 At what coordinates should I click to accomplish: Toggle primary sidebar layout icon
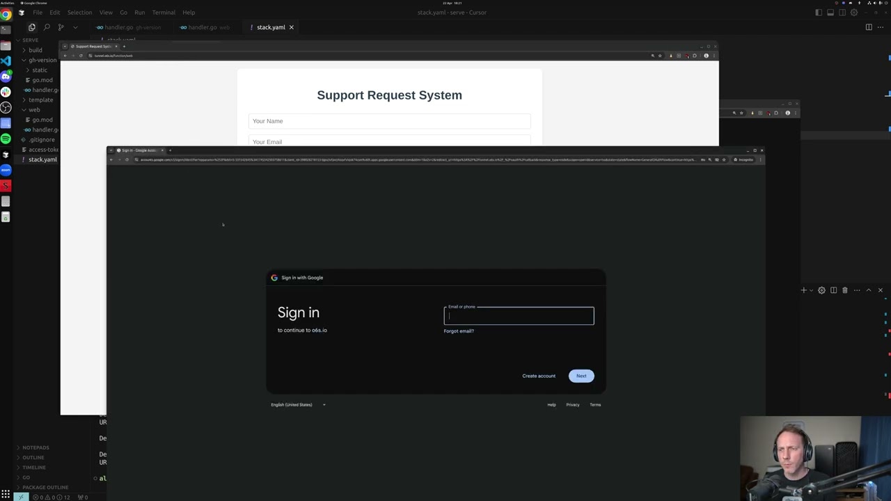click(x=819, y=13)
